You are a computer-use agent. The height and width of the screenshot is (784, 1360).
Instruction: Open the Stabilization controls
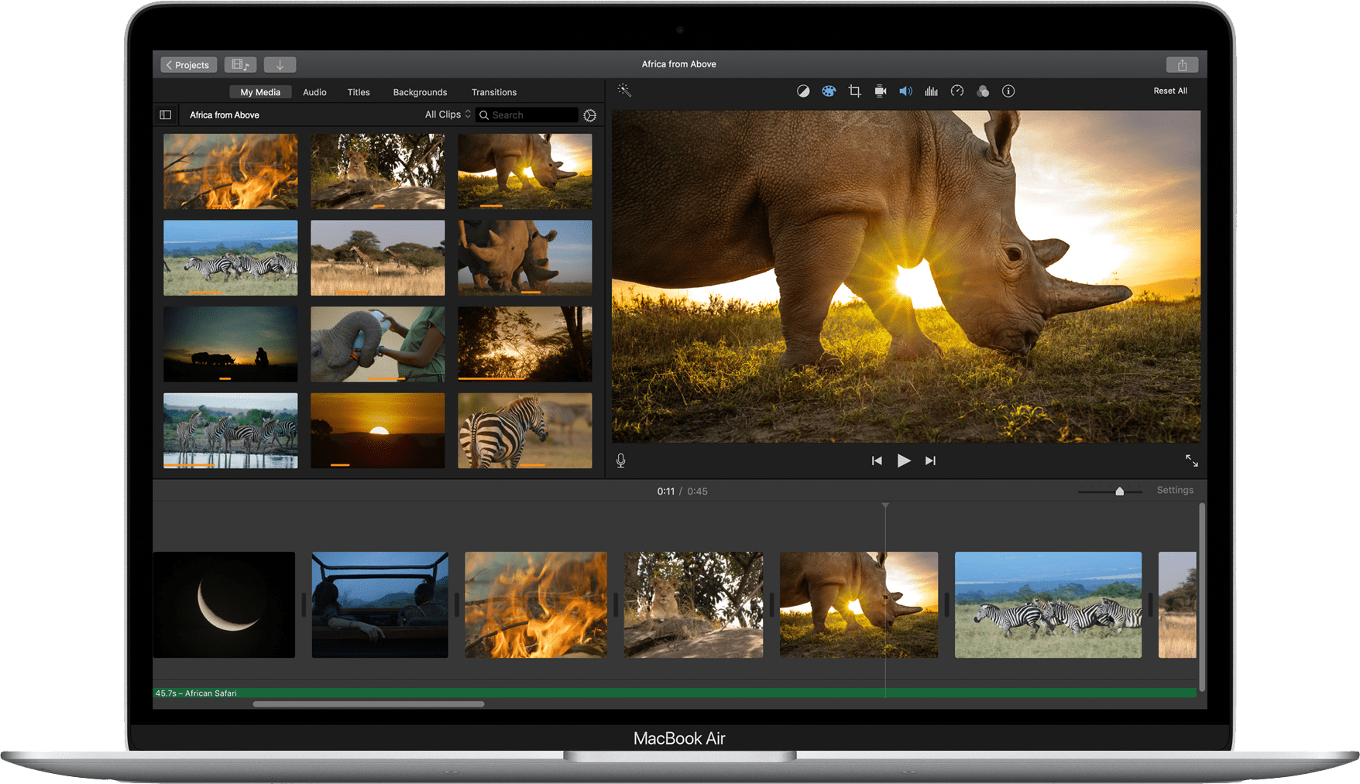880,91
